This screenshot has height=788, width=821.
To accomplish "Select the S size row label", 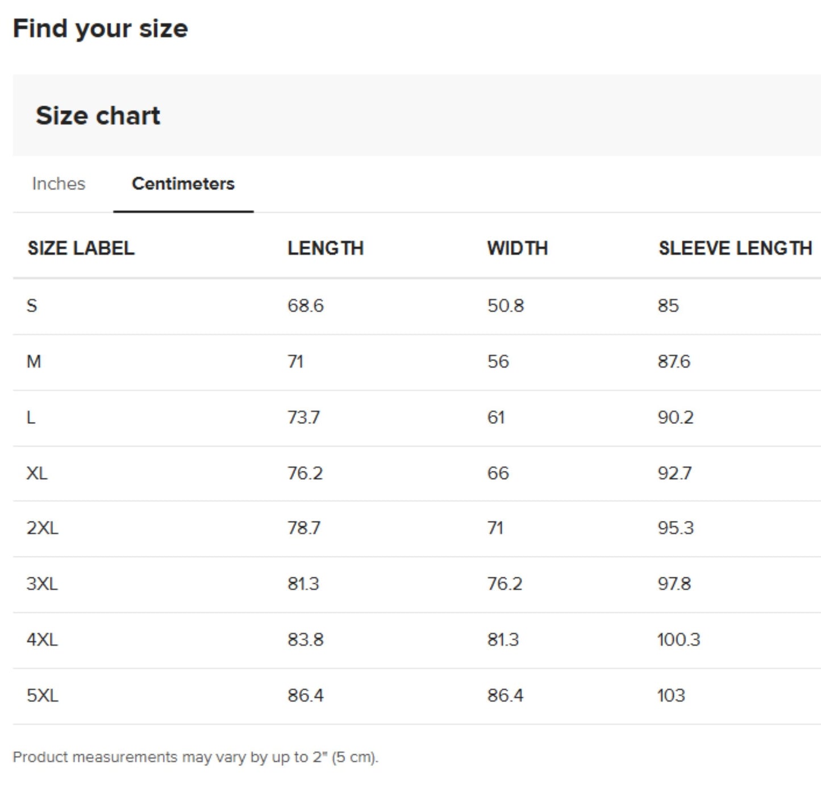I will coord(32,306).
